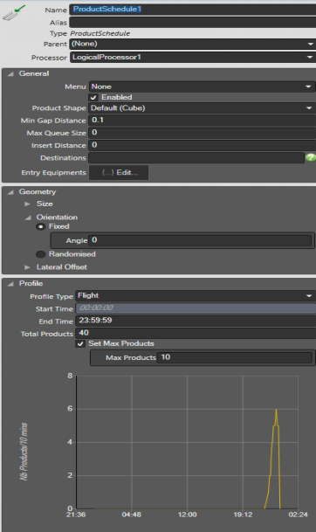Click the Nb Products/10 mins axis title

coord(24,452)
